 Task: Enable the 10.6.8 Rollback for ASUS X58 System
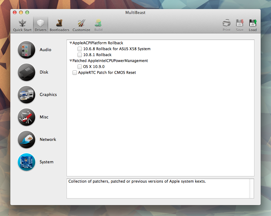pyautogui.click(x=80, y=49)
